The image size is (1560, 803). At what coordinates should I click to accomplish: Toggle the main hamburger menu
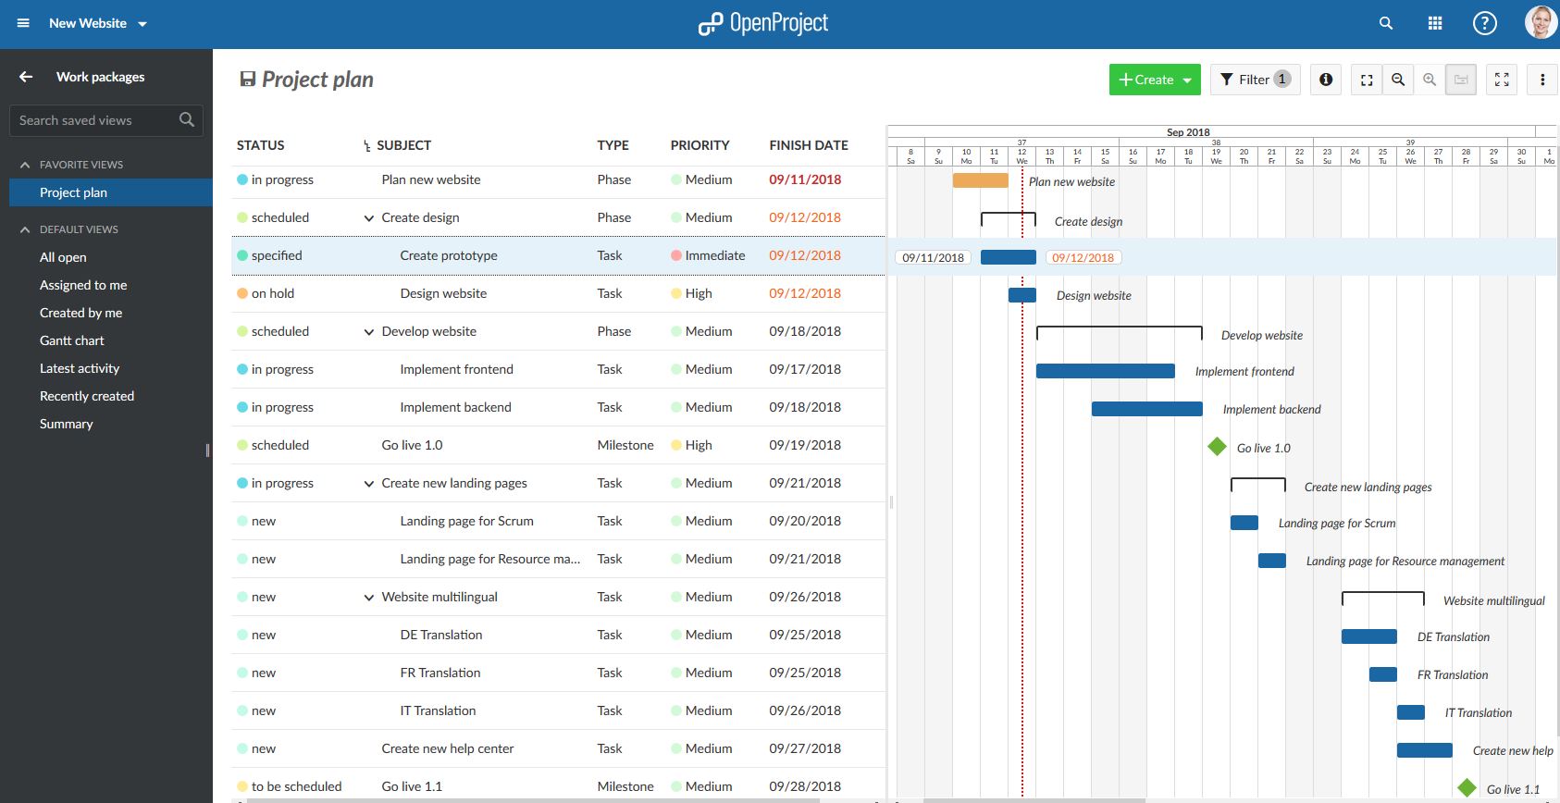pyautogui.click(x=23, y=23)
